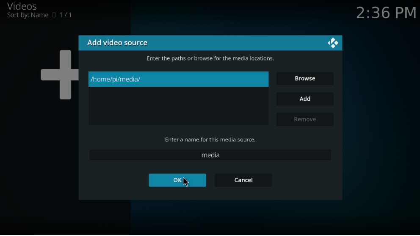
Task: Confirm the dialog with OK
Action: (x=177, y=180)
